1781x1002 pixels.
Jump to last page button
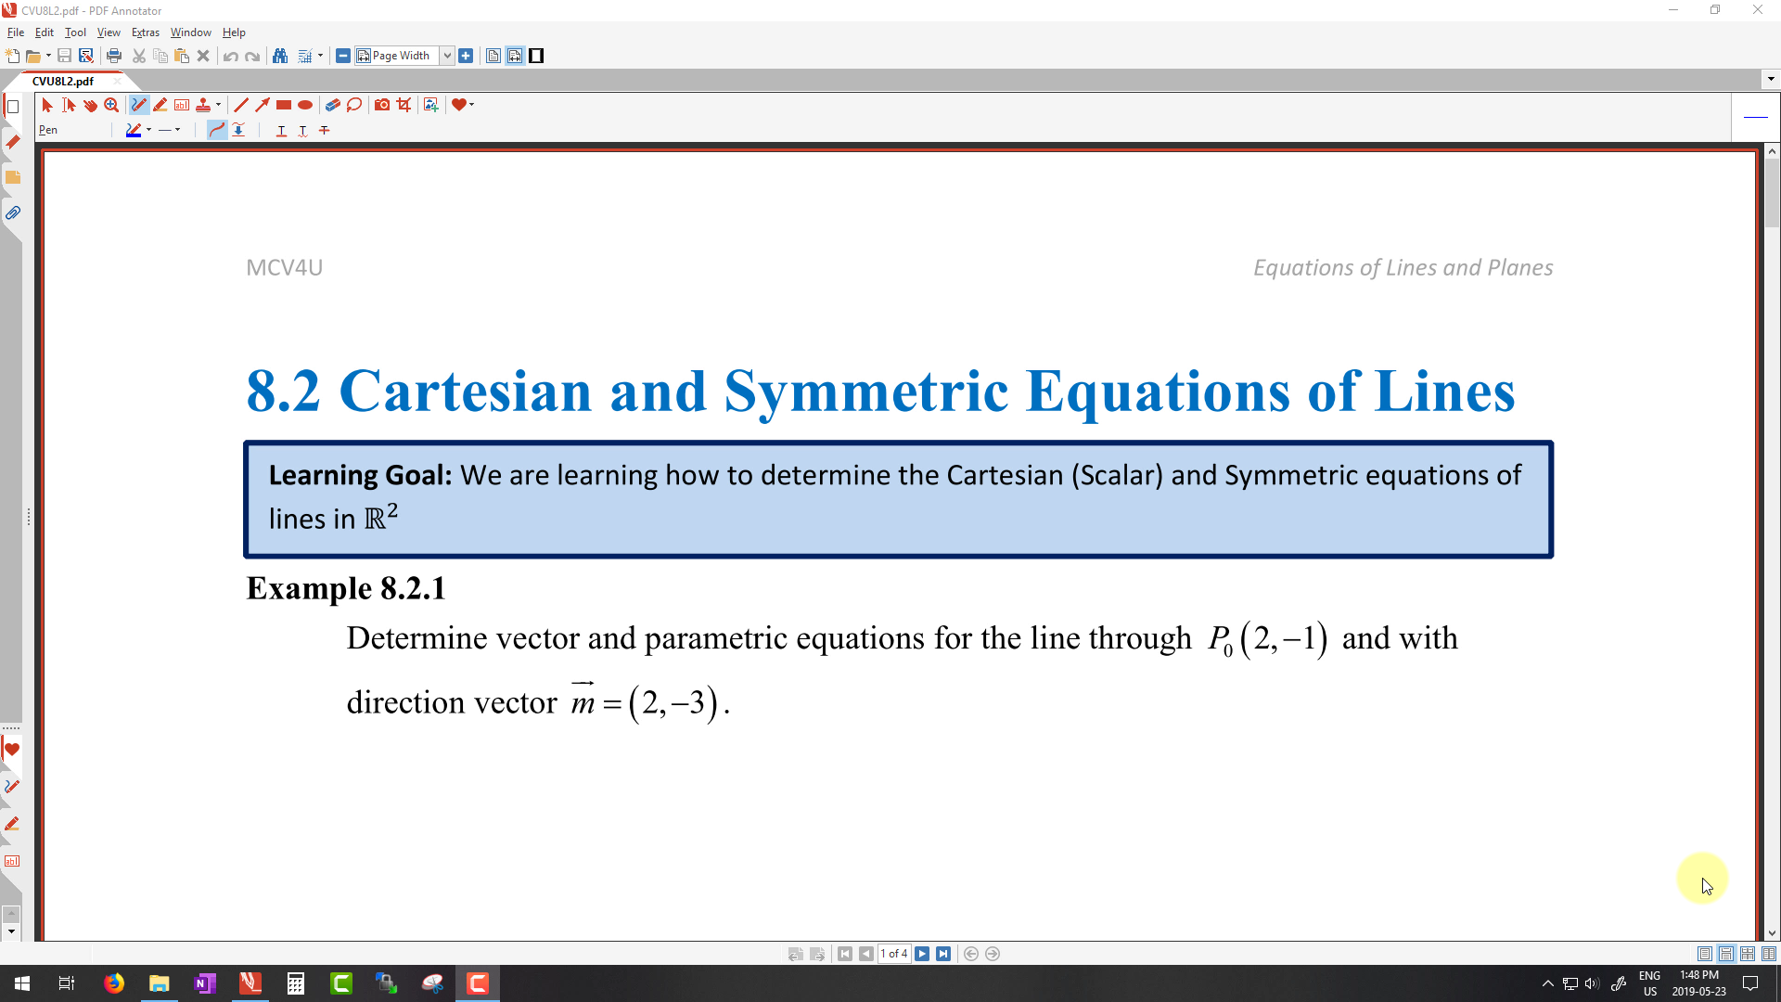click(943, 954)
